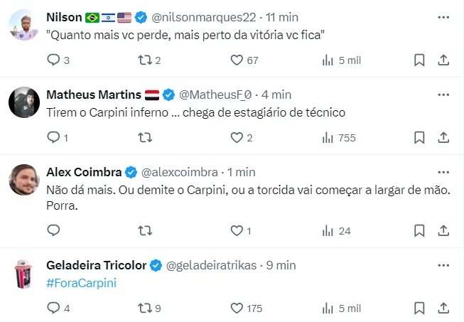Viewport: 464px width, 322px height.
Task: Bookmark Matheus Martins' tweet
Action: pyautogui.click(x=419, y=138)
